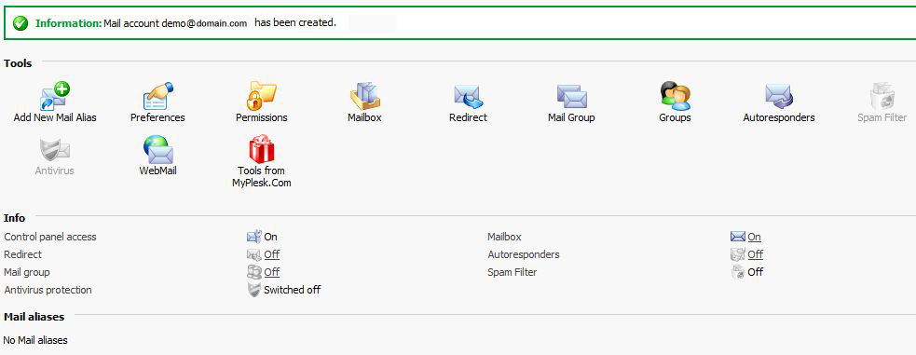This screenshot has width=916, height=355.
Task: Click the 'Mail aliases' section heading
Action: pos(34,317)
